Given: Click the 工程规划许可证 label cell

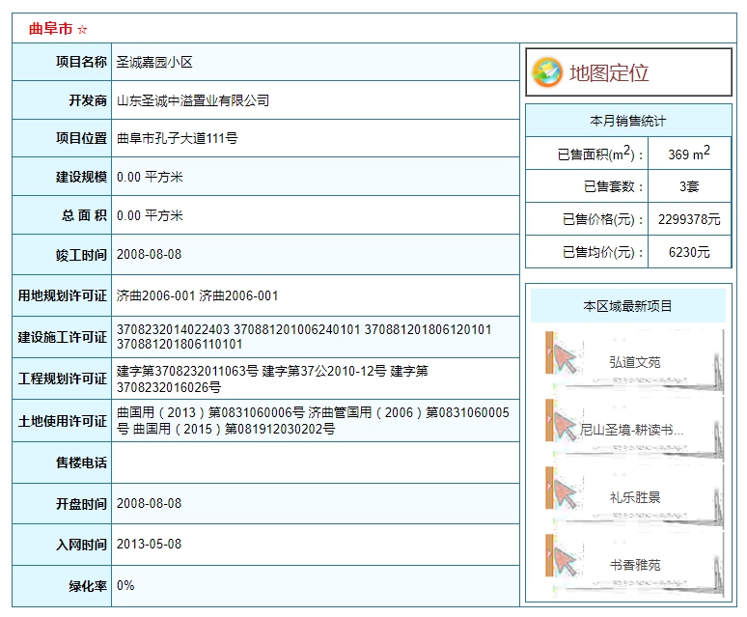Looking at the screenshot, I should coord(62,379).
